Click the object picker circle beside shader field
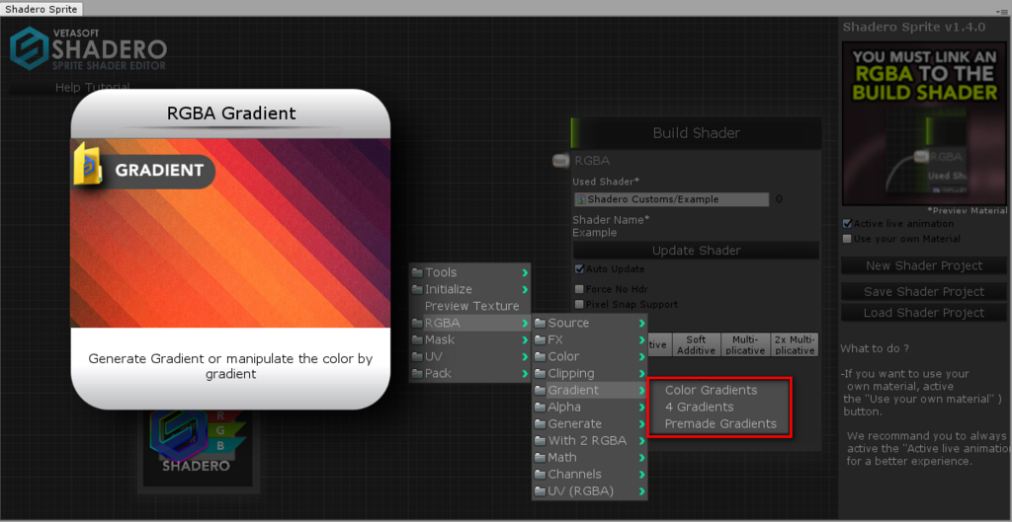The image size is (1012, 522). [x=779, y=199]
